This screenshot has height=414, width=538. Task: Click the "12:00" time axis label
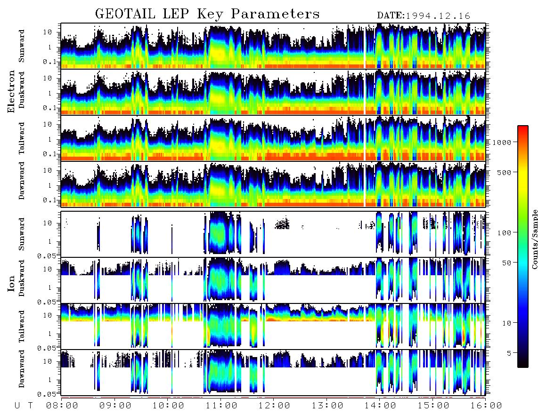coord(274,406)
